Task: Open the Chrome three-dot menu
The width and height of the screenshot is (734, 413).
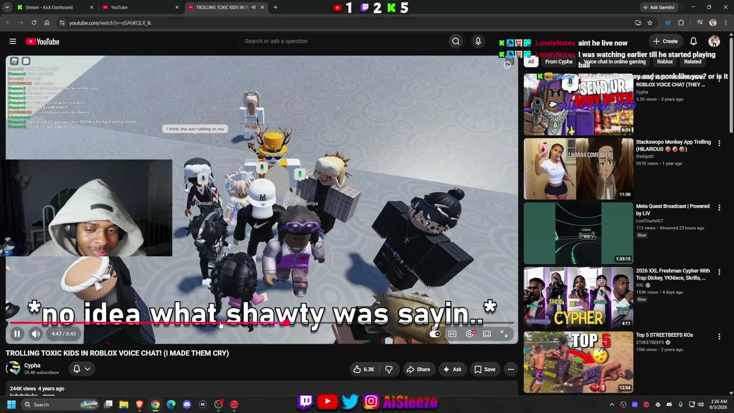Action: click(x=726, y=23)
